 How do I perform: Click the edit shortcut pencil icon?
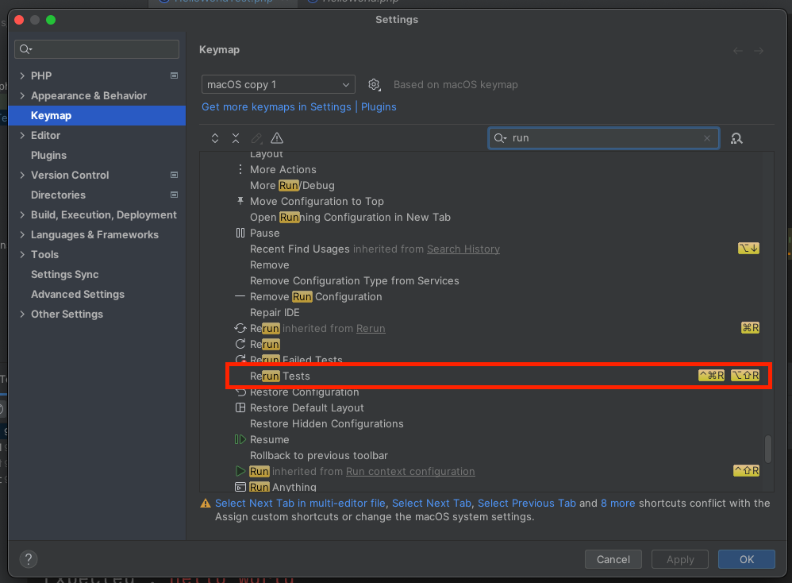click(256, 138)
